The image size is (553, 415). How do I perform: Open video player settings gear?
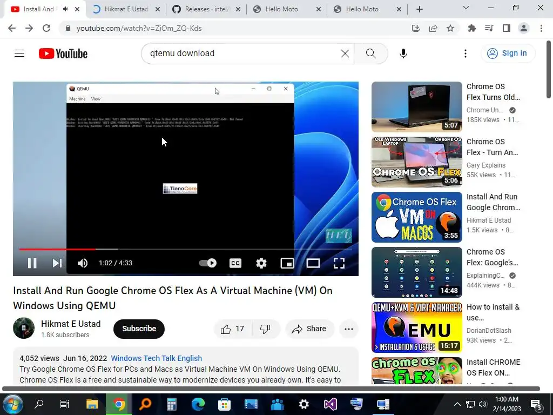(261, 263)
